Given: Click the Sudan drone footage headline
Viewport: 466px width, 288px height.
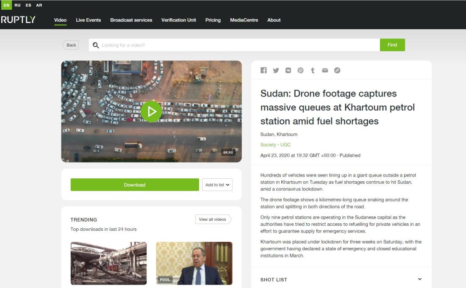Looking at the screenshot, I should tap(337, 107).
